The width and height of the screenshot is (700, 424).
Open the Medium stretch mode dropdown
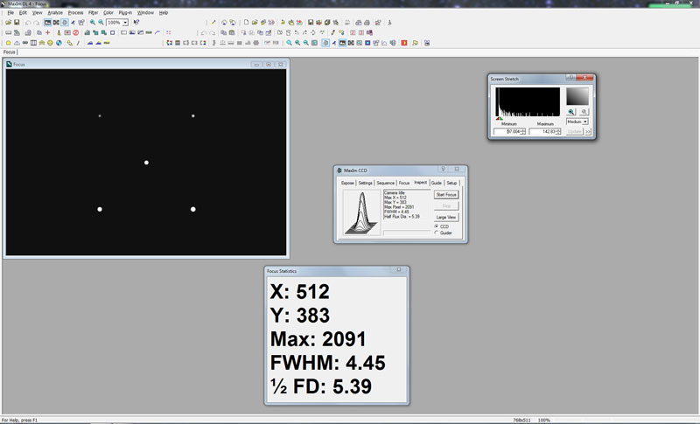point(584,122)
